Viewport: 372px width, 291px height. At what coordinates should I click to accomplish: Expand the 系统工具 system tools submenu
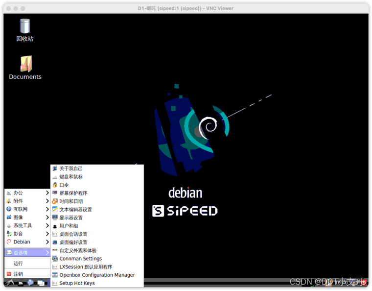coord(27,225)
